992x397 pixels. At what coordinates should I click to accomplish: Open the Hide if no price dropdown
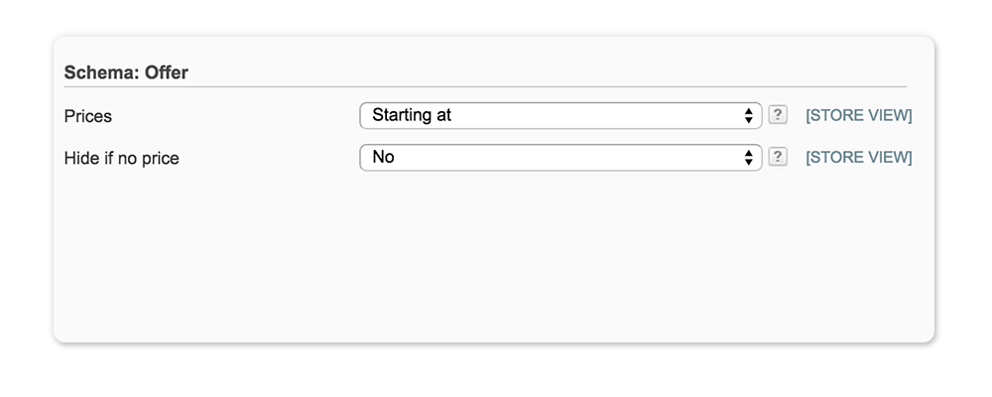(559, 157)
